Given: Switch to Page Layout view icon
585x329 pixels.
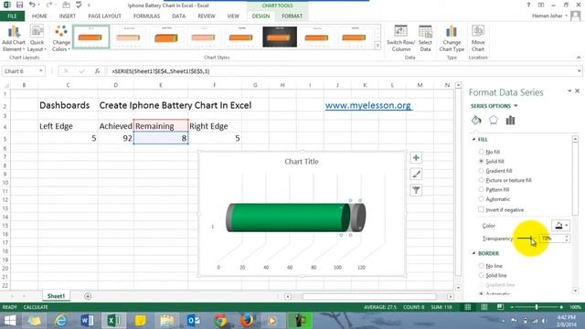Looking at the screenshot, I should (x=484, y=307).
